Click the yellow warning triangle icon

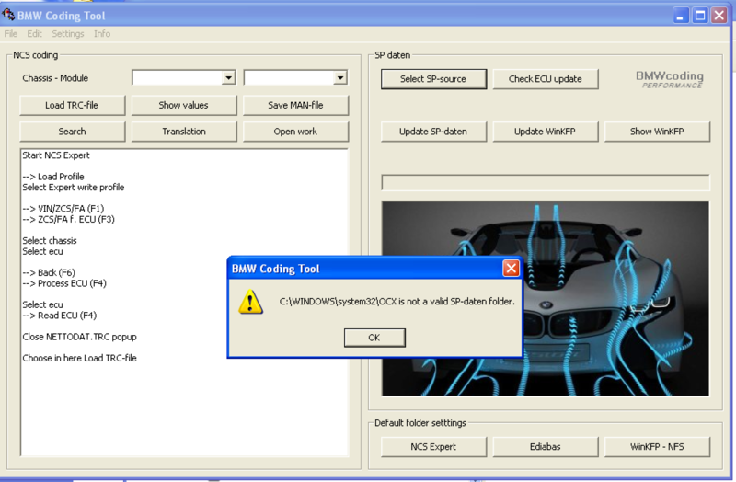[x=250, y=302]
